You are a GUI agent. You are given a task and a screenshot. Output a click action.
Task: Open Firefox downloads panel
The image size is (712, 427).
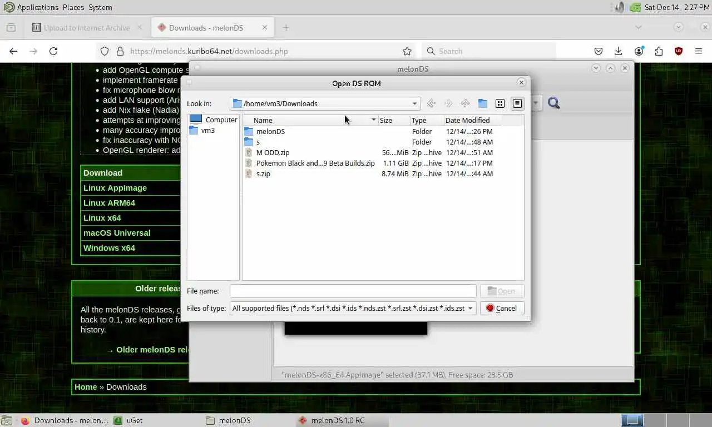click(x=619, y=51)
